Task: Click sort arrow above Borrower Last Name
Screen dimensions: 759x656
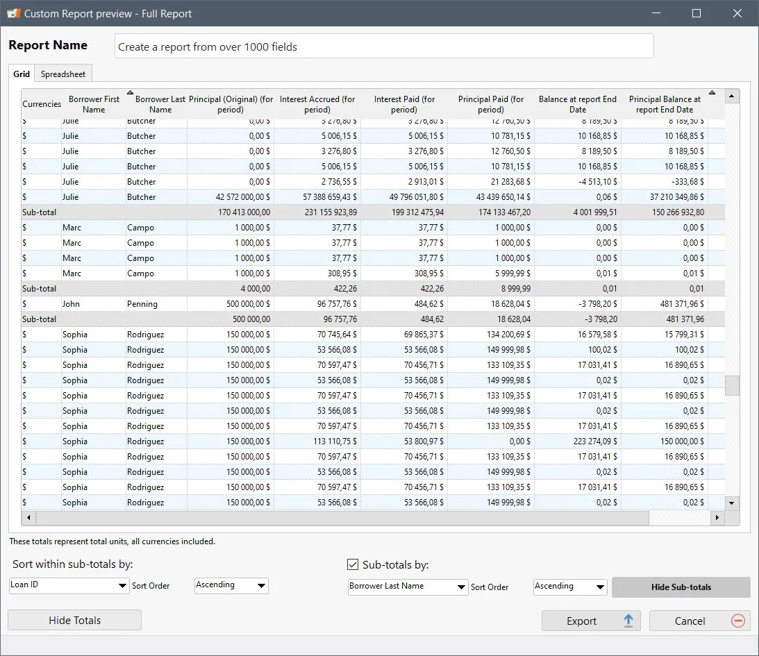Action: pyautogui.click(x=130, y=92)
